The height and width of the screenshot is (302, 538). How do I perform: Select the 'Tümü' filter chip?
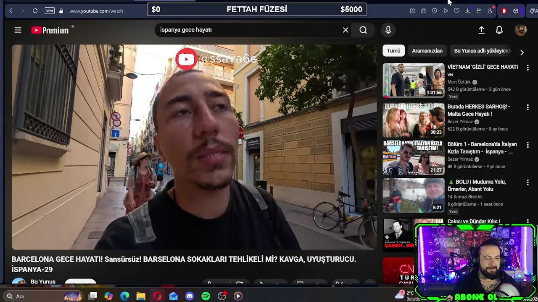point(394,51)
